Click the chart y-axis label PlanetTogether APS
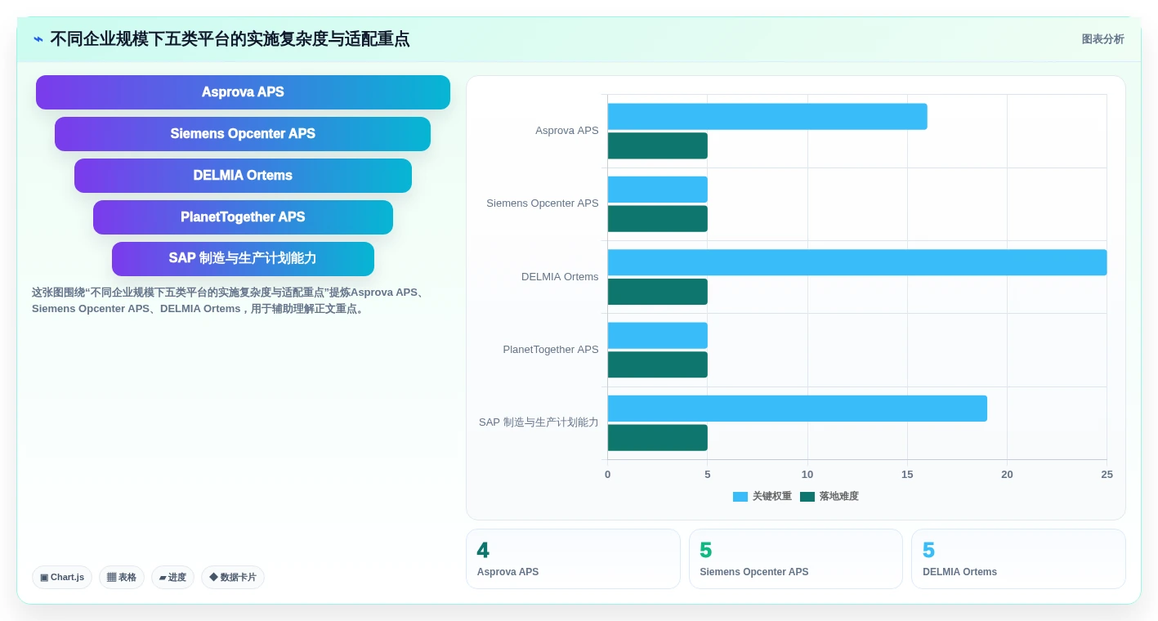 click(551, 350)
